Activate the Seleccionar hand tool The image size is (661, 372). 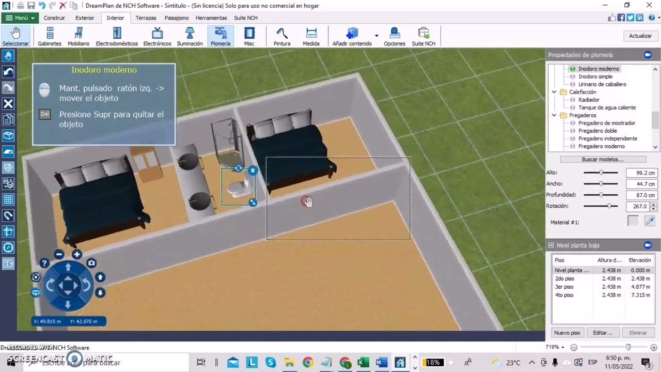click(15, 37)
